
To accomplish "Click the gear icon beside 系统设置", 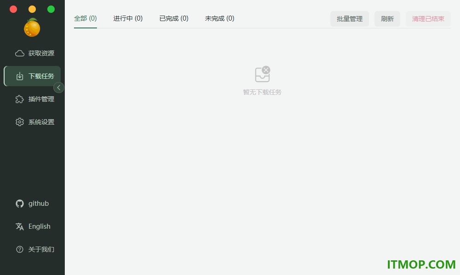I will click(x=20, y=122).
